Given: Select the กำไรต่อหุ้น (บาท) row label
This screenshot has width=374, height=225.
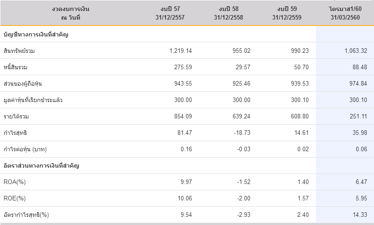Looking at the screenshot, I should point(26,149).
